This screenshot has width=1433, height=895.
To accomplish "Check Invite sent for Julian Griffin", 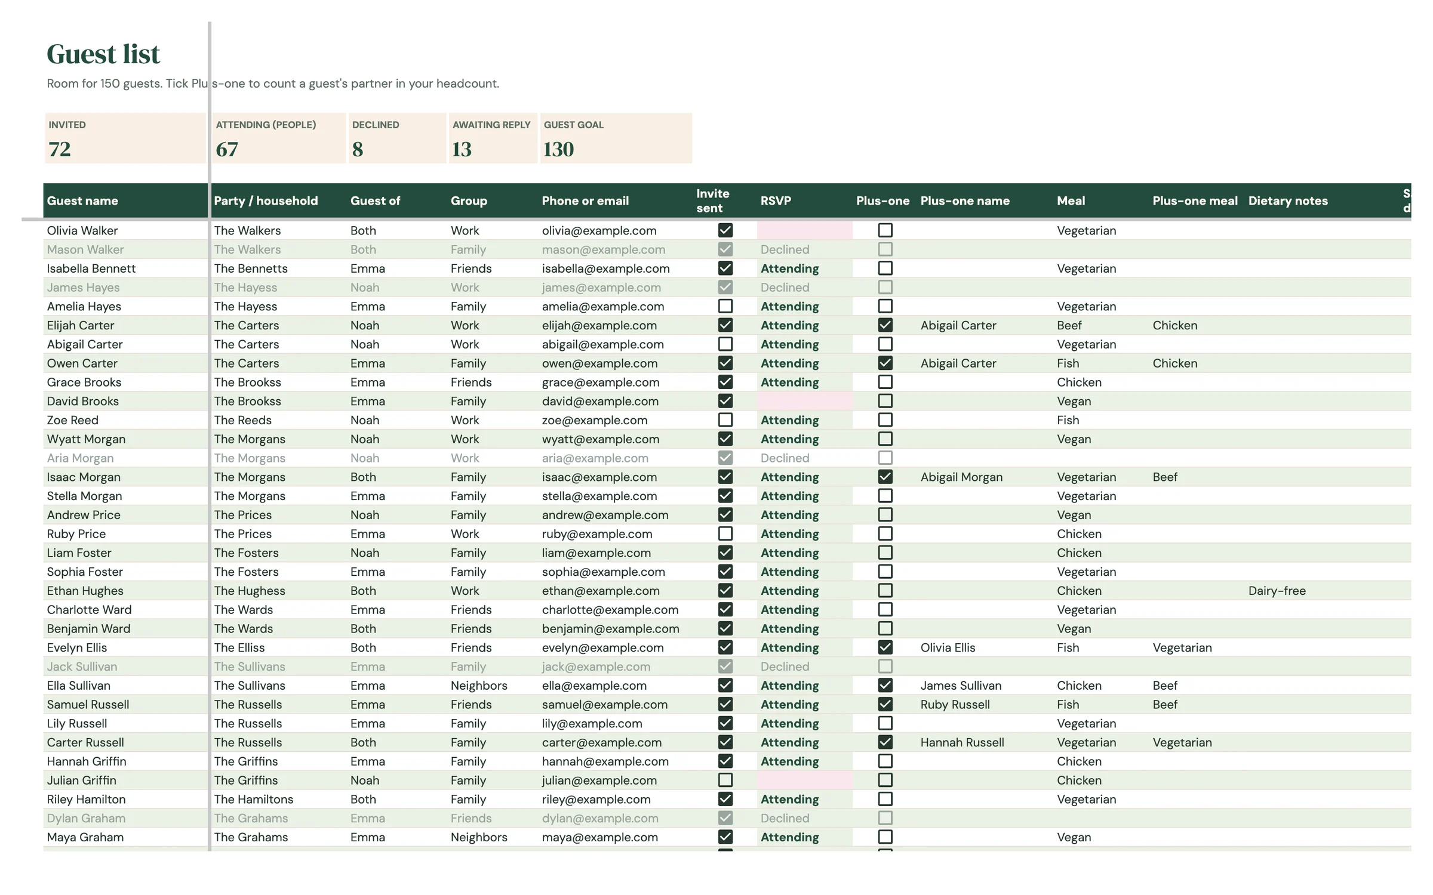I will pyautogui.click(x=725, y=780).
